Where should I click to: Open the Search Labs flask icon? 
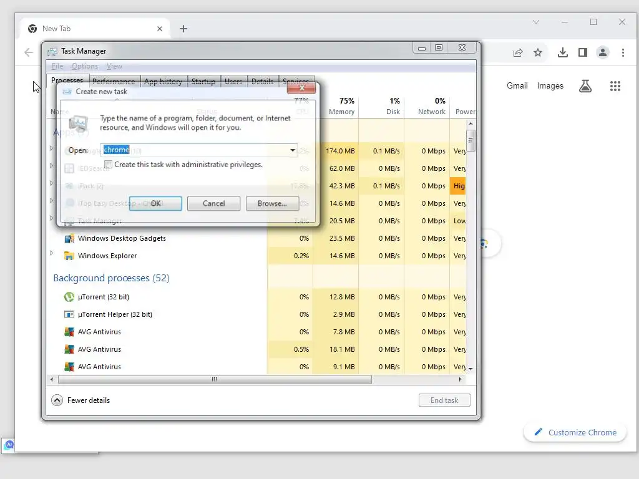pos(585,86)
